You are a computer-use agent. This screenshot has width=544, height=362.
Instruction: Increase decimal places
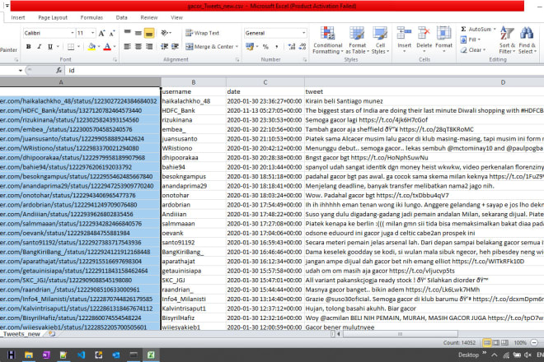pyautogui.click(x=292, y=46)
